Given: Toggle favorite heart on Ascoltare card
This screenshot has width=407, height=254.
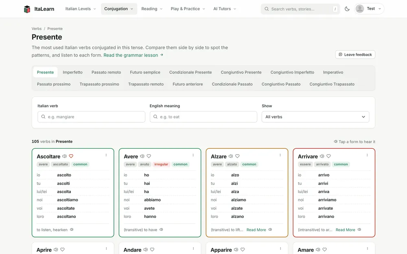Looking at the screenshot, I should 71,156.
